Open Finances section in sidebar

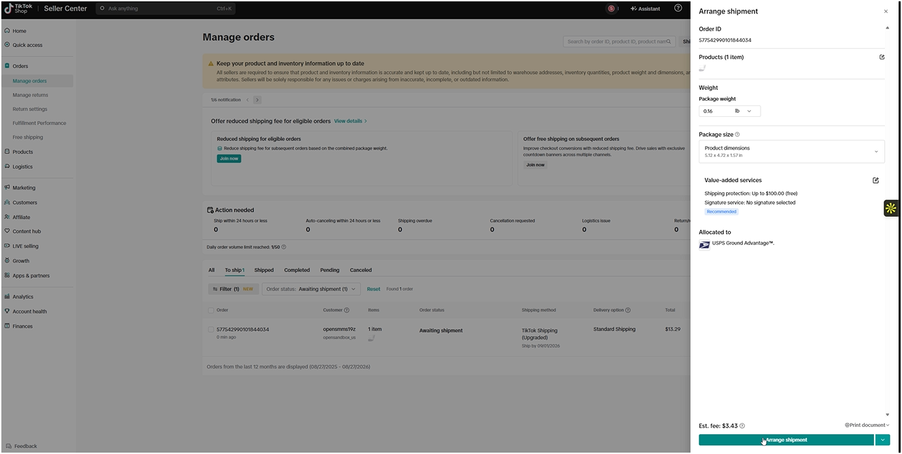[x=22, y=326]
